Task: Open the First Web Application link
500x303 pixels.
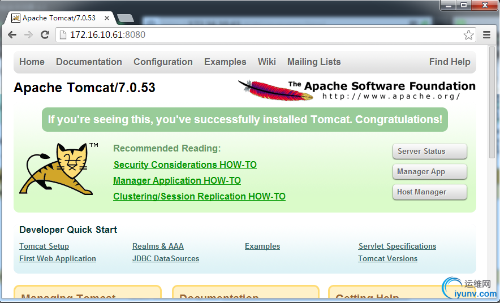Action: point(58,258)
